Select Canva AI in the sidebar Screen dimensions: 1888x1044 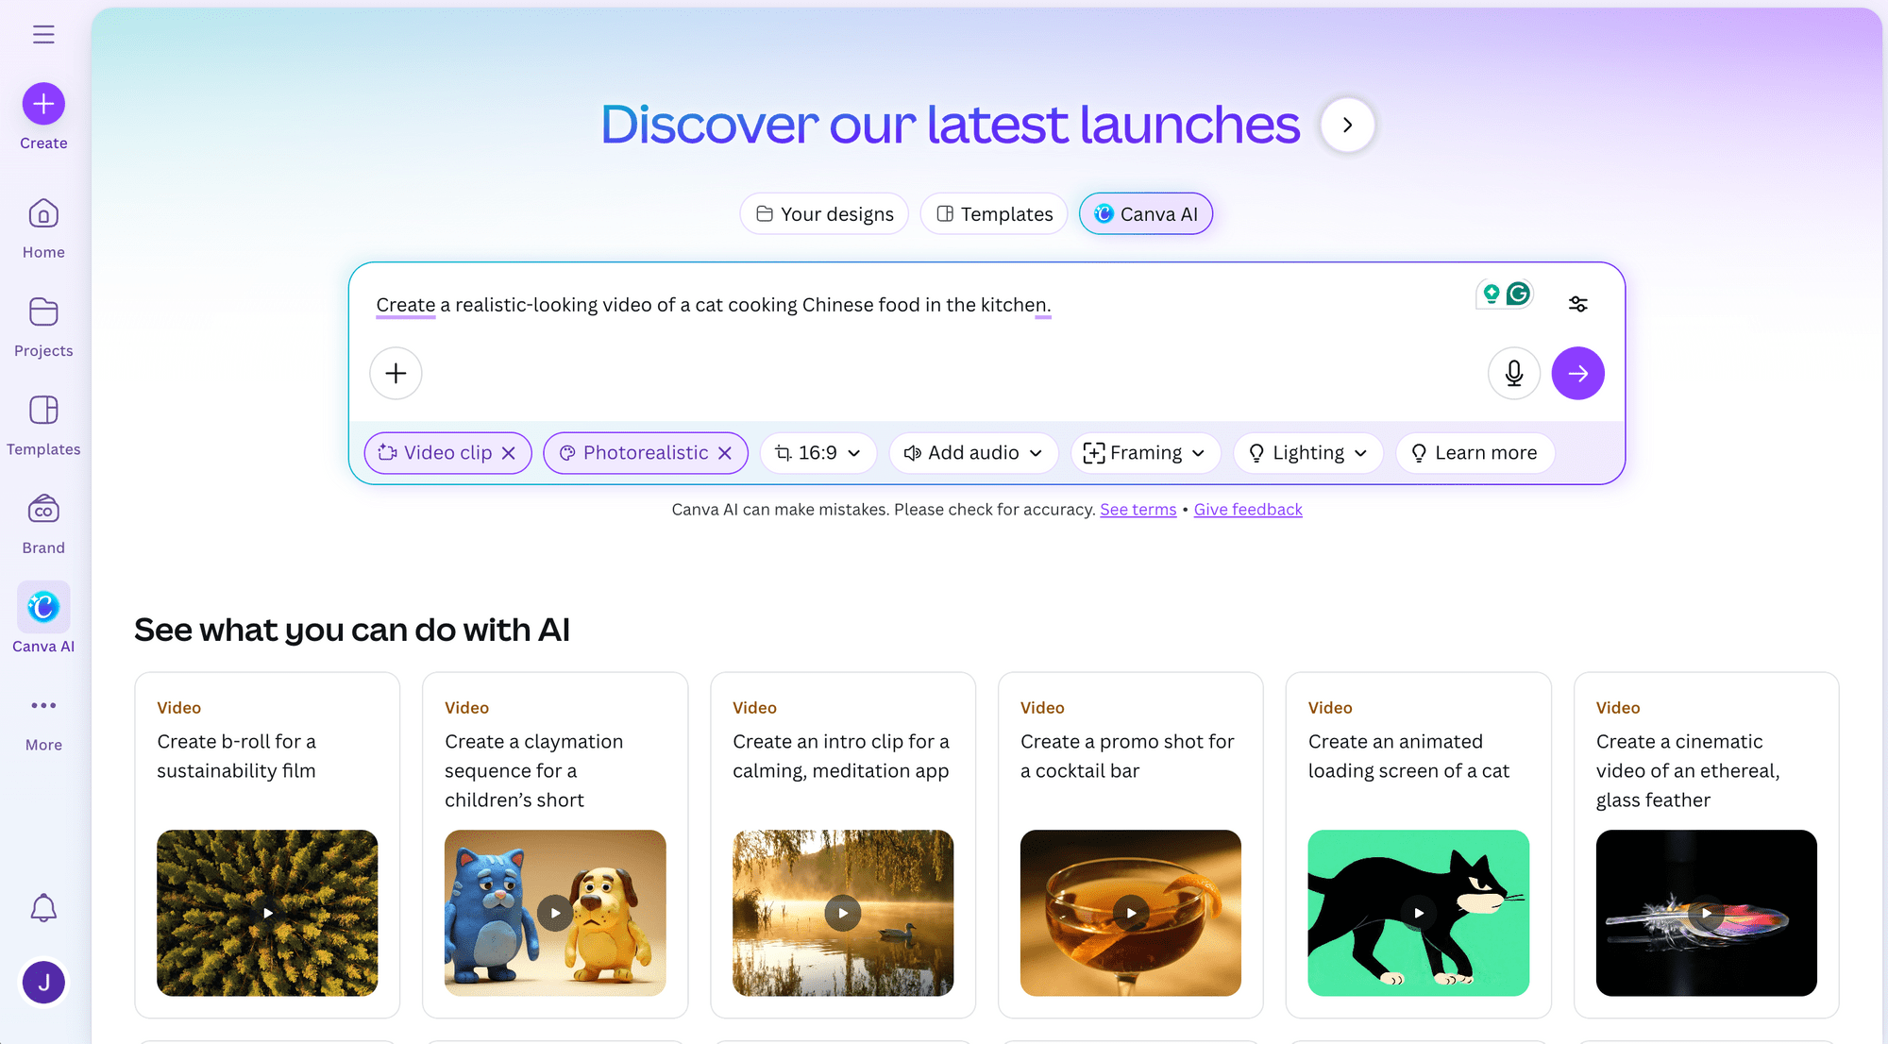point(43,607)
